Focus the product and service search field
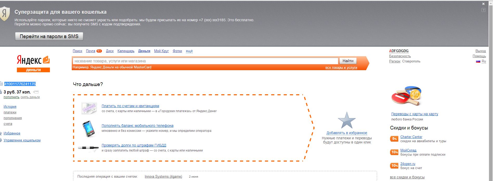The image size is (493, 181). (x=205, y=61)
